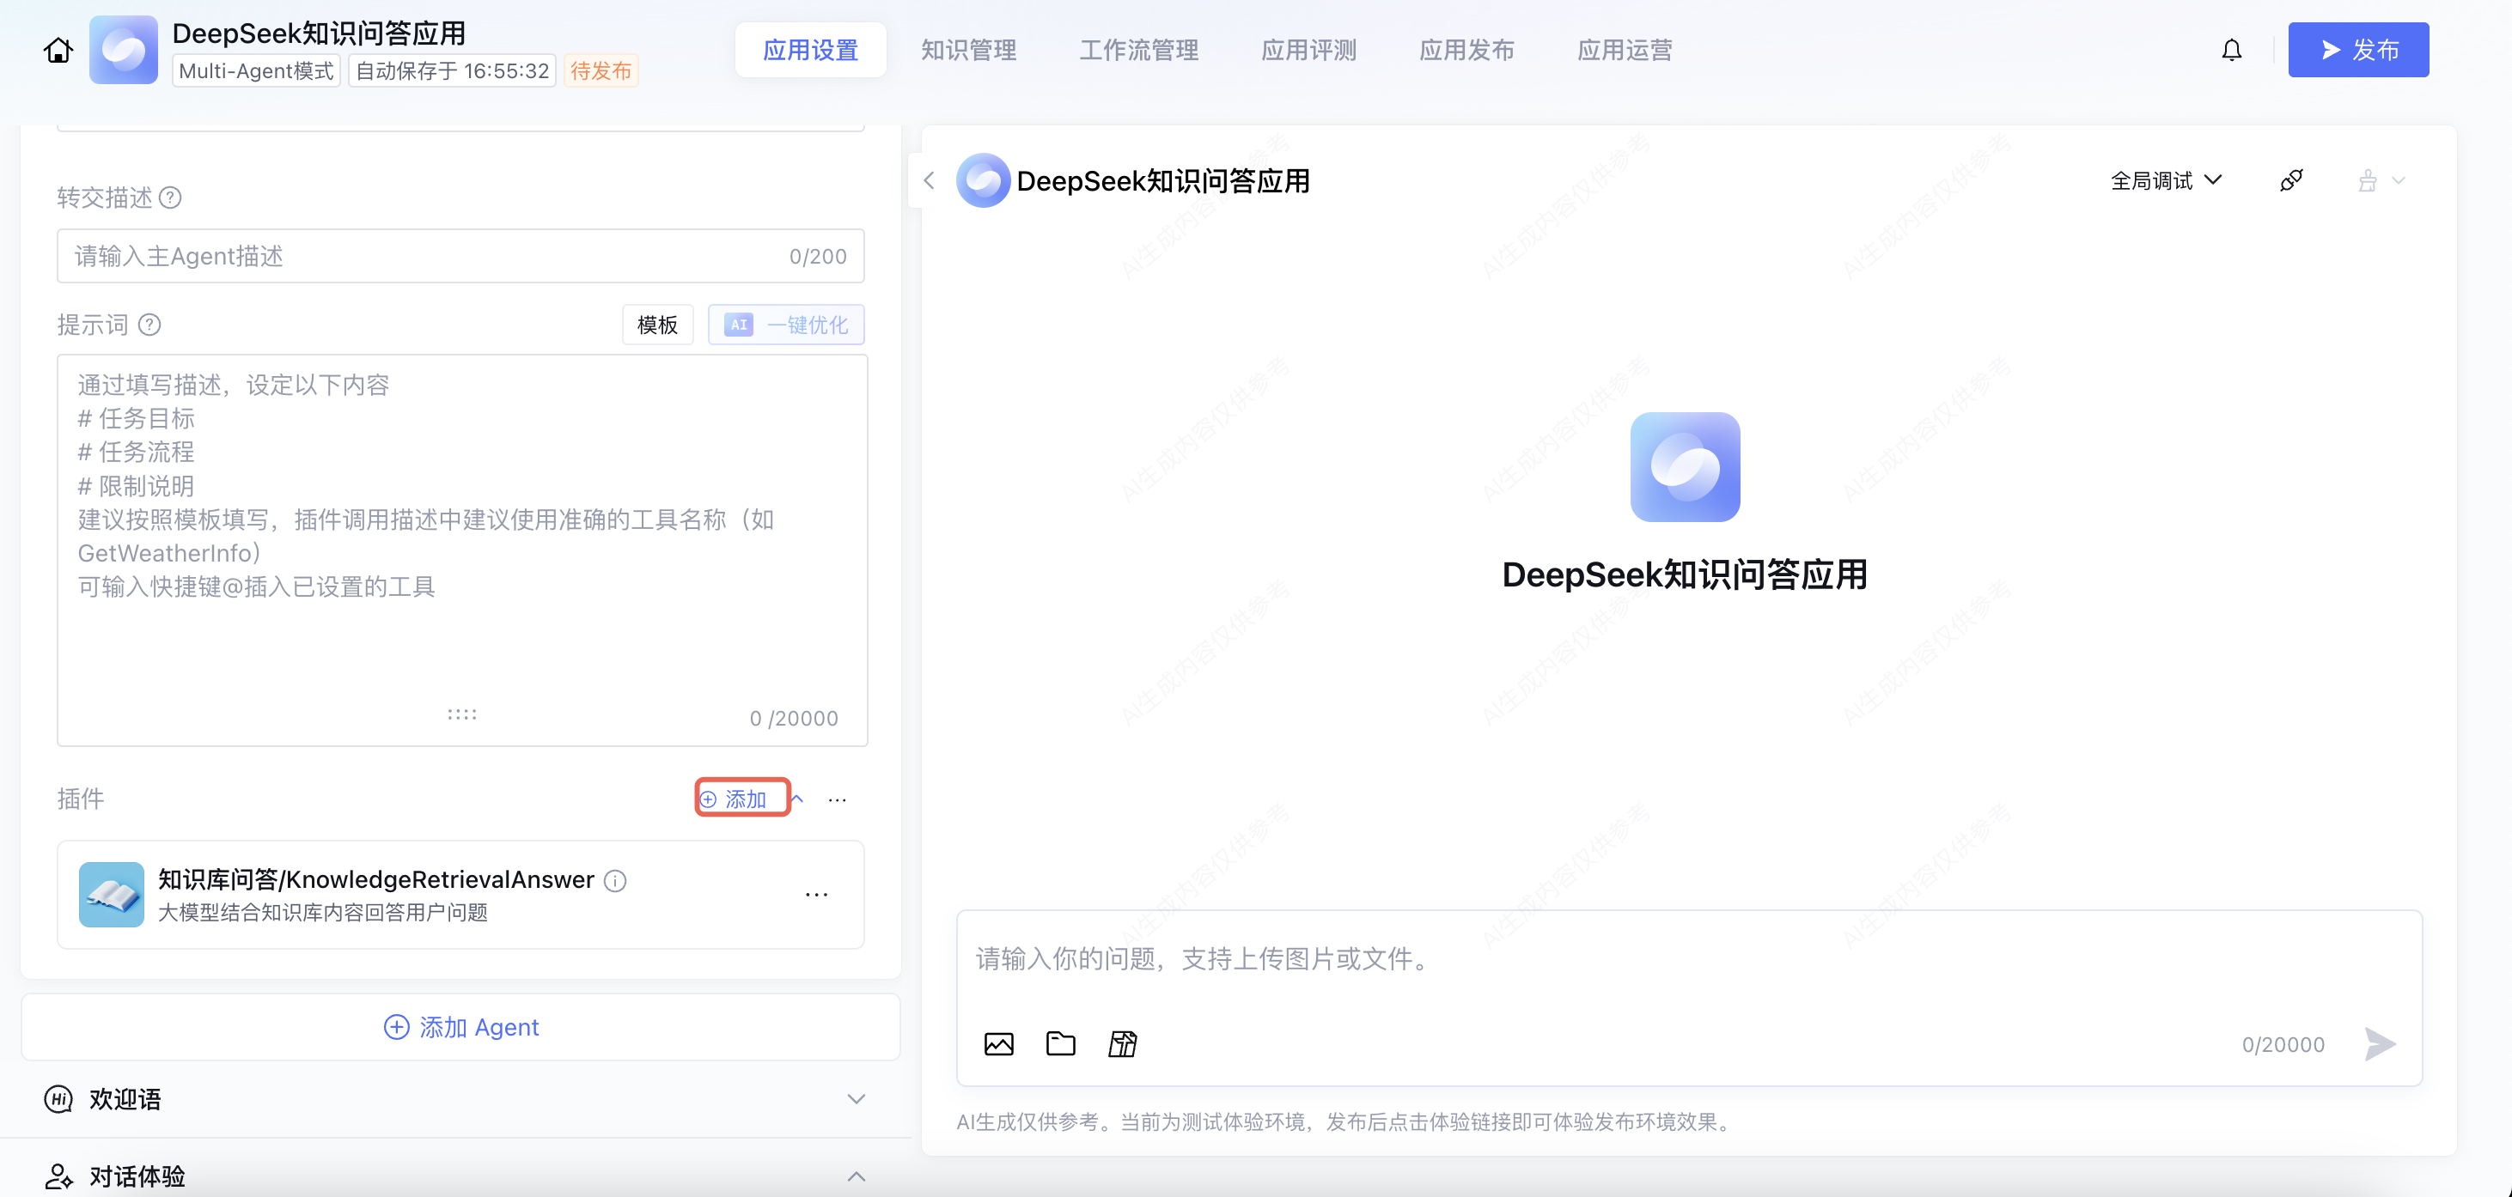Expand the 欢迎语 section

pos(855,1098)
